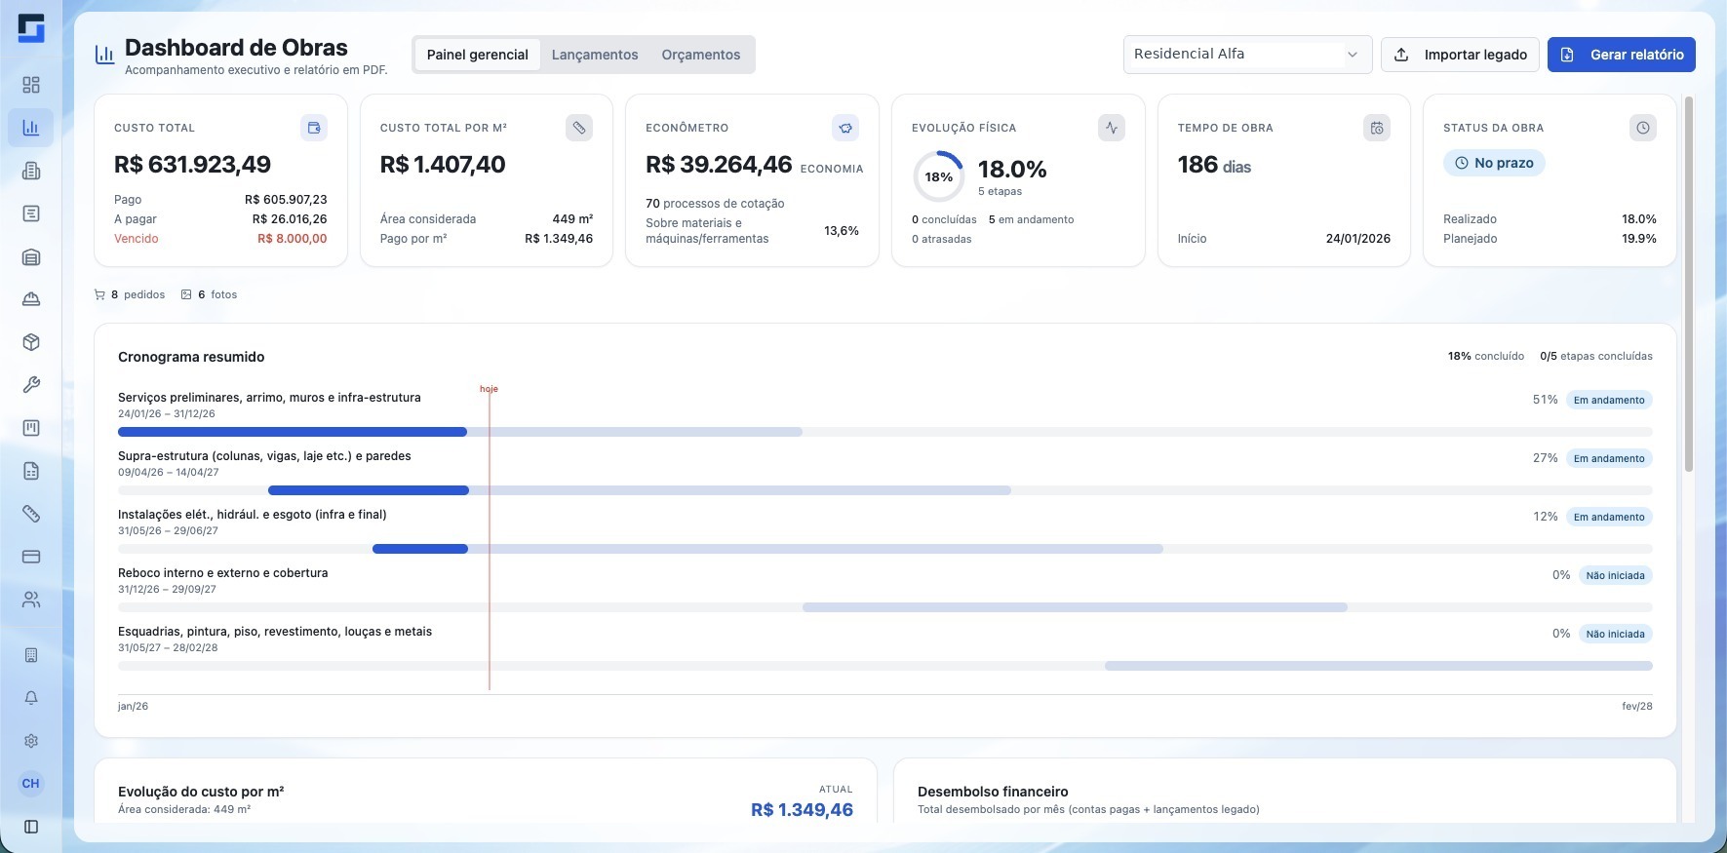
Task: Click the Vencido R$ 8.000,00 value
Action: [292, 239]
